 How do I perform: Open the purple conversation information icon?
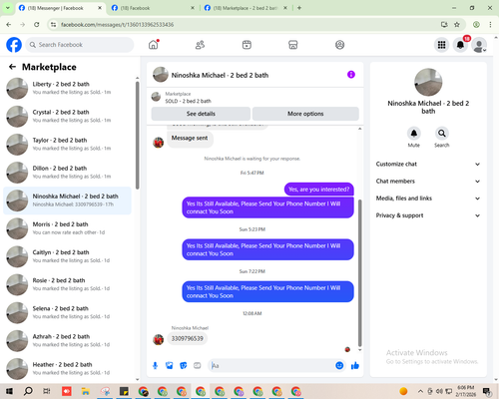click(x=351, y=75)
